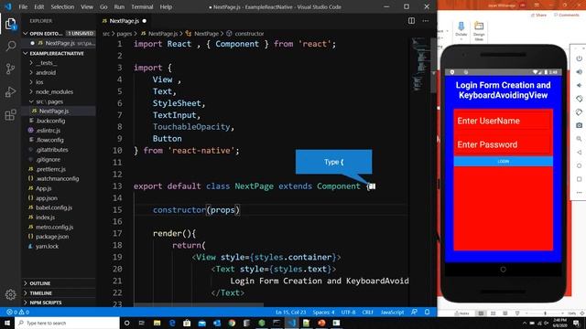
Task: Click the feedback icon in status bar
Action: click(414, 313)
